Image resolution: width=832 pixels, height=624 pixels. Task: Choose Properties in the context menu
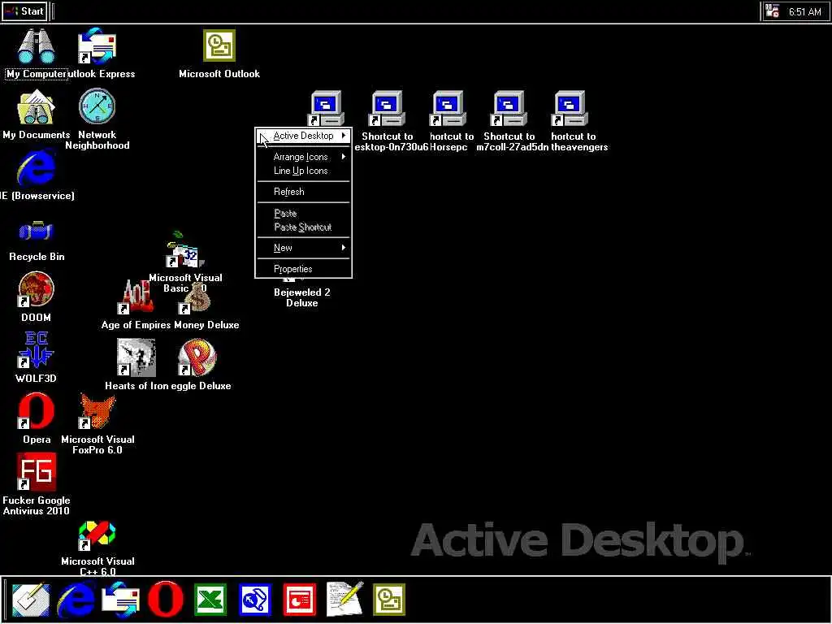click(x=304, y=269)
